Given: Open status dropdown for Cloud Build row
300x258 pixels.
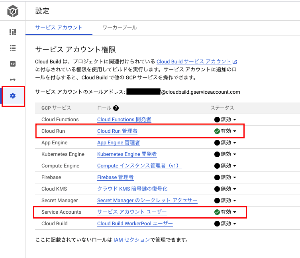Looking at the screenshot, I should click(x=225, y=224).
